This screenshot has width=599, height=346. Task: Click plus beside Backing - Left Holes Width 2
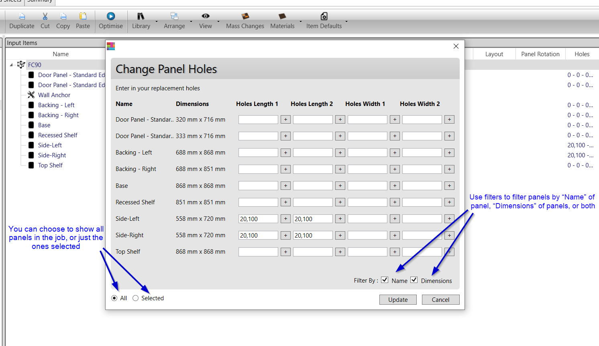coord(449,153)
